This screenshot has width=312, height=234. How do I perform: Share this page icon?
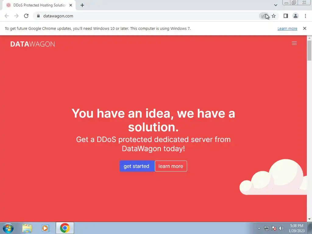[264, 16]
